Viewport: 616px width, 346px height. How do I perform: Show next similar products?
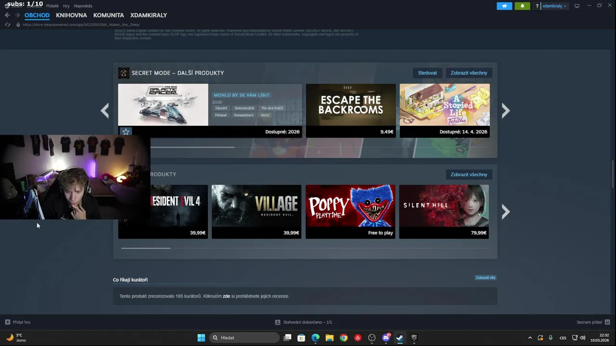click(505, 212)
